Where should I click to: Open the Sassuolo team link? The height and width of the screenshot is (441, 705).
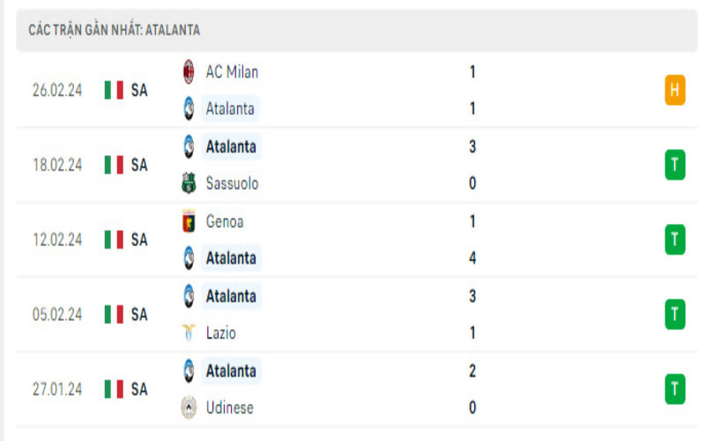(x=232, y=183)
